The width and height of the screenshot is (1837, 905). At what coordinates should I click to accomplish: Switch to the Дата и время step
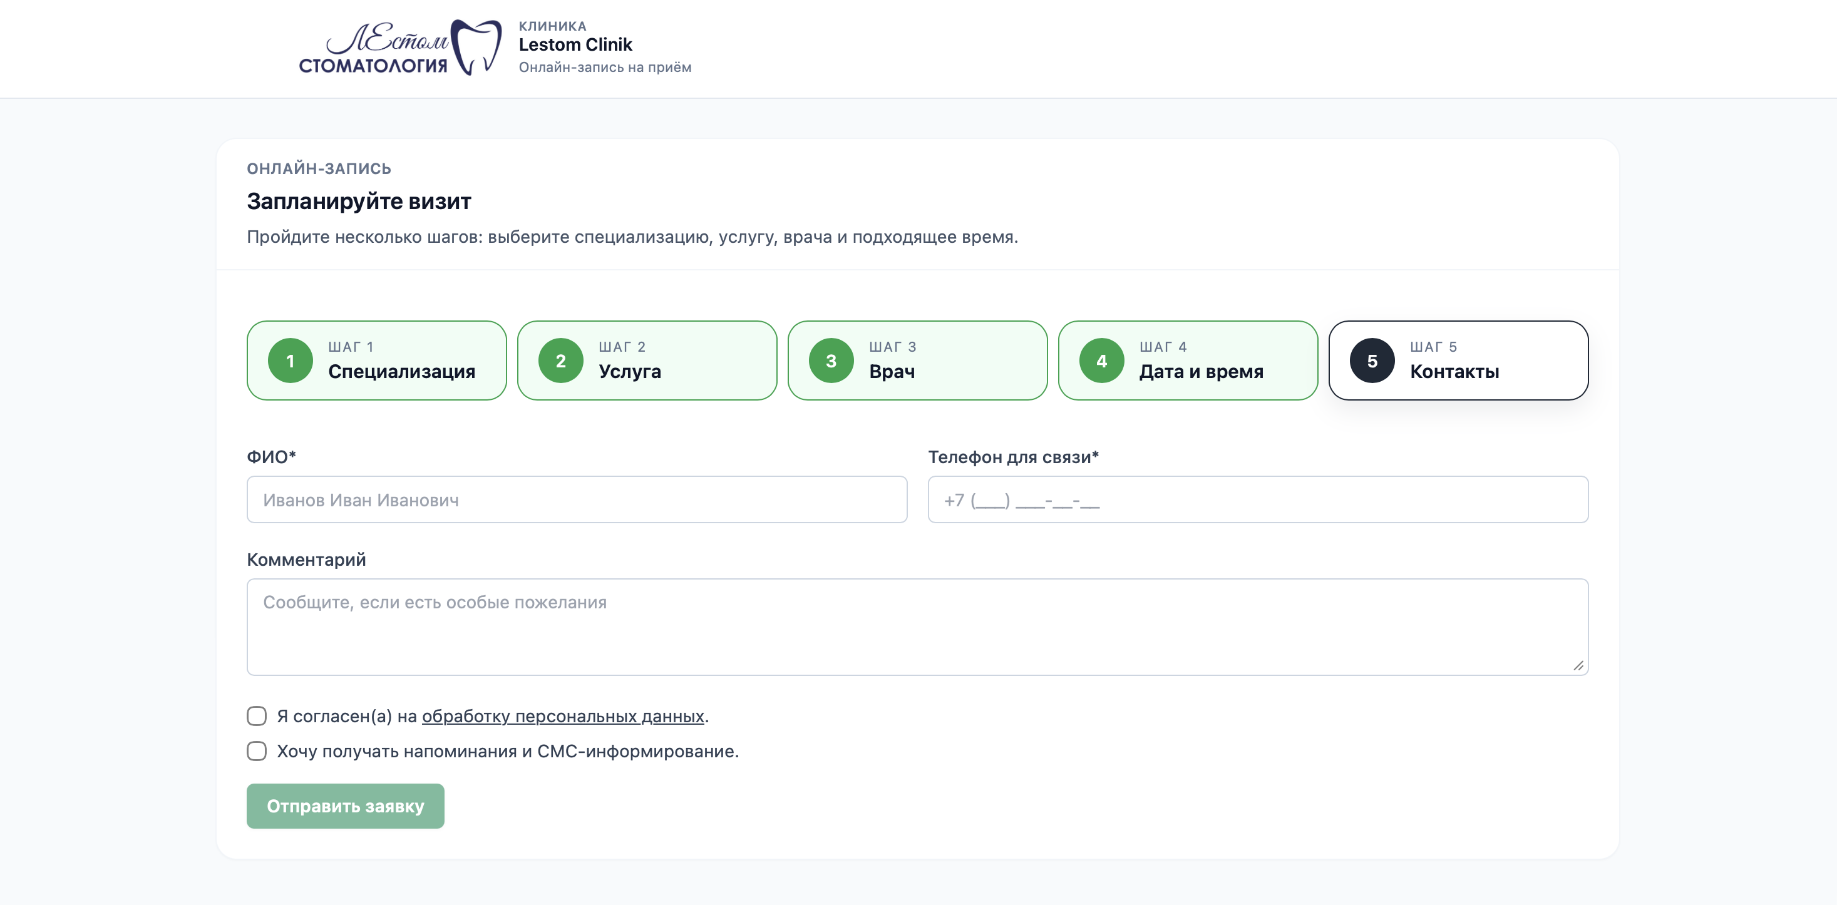[1201, 371]
